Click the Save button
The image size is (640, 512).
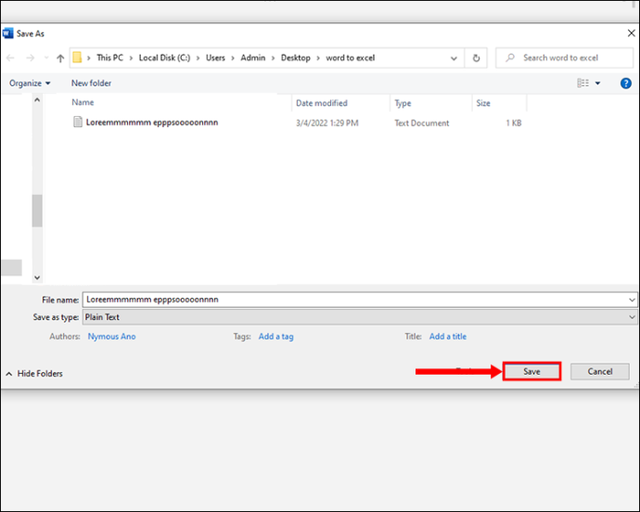pos(531,372)
